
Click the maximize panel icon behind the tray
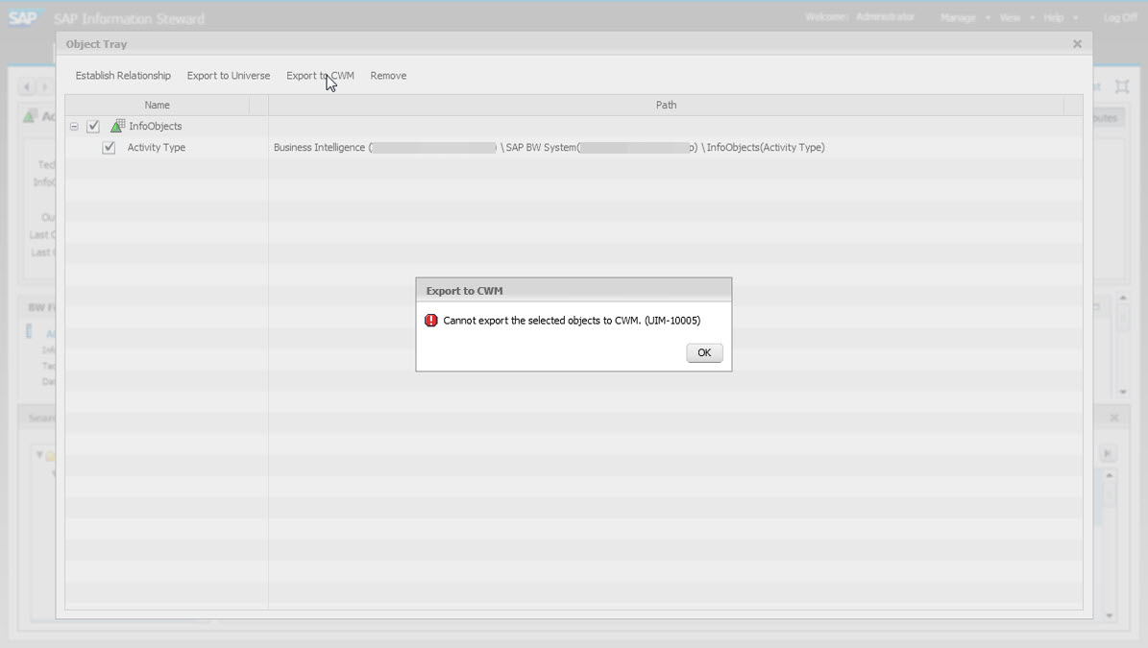(1122, 86)
